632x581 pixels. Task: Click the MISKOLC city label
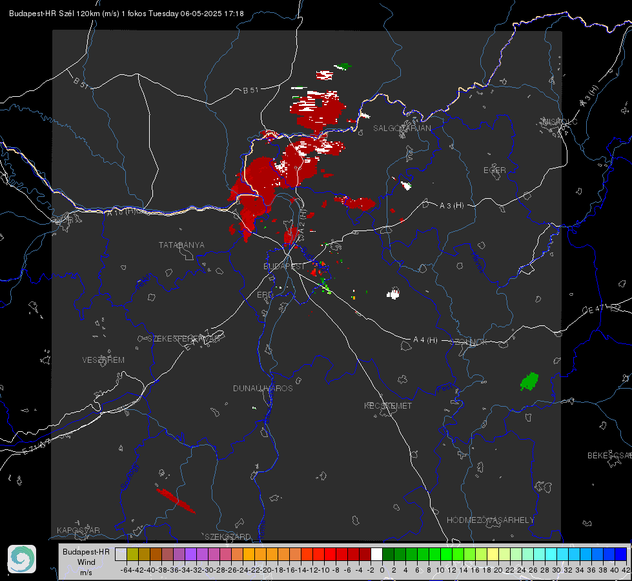point(560,121)
